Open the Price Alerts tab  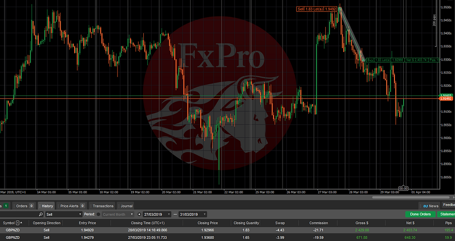[x=72, y=206]
